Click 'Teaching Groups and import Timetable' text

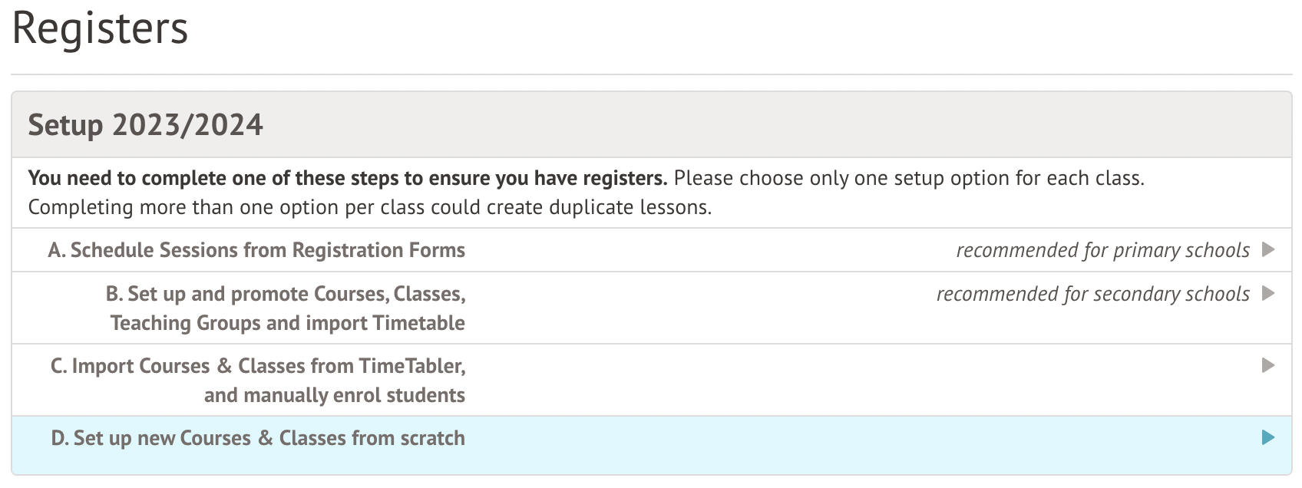click(287, 323)
